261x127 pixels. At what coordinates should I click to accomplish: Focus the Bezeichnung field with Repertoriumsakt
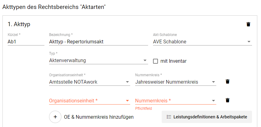pos(98,42)
